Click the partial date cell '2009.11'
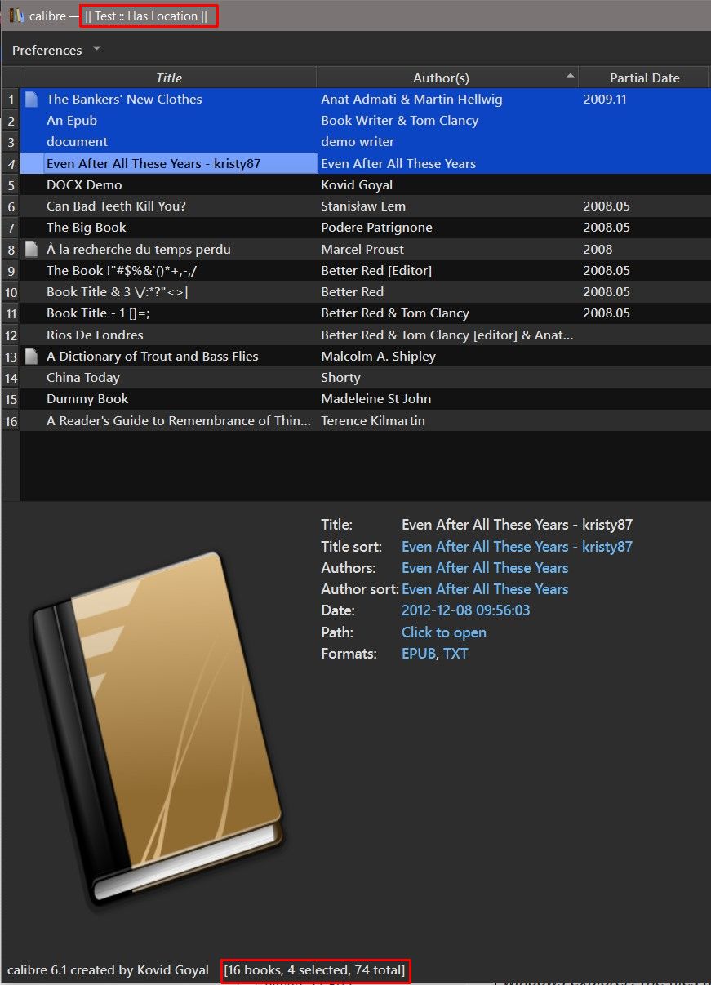 coord(603,100)
